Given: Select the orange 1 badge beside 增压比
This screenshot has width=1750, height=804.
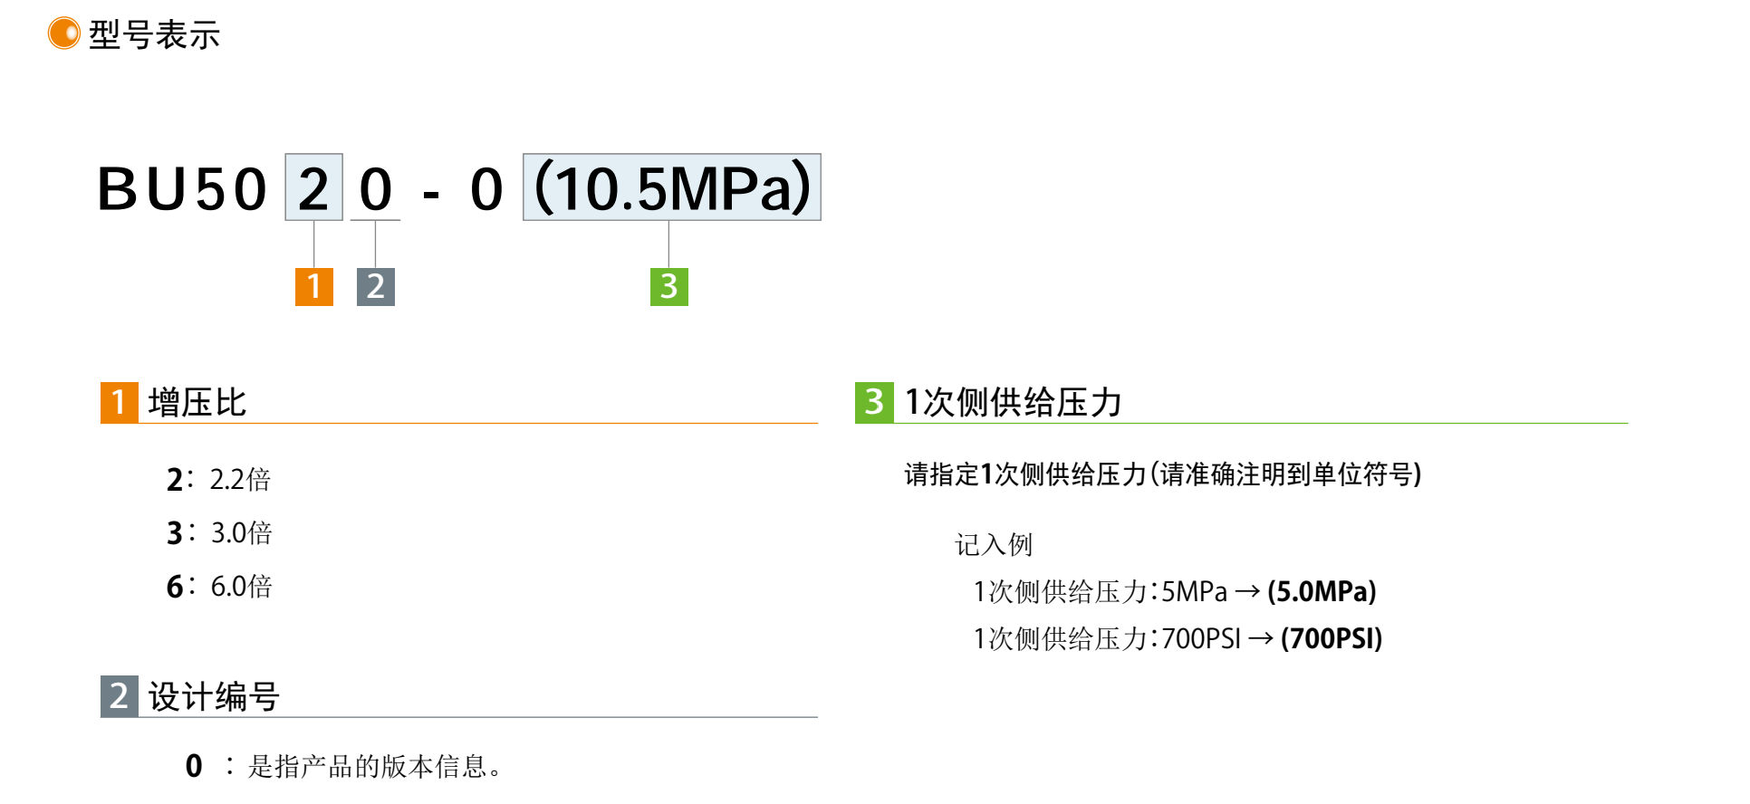Looking at the screenshot, I should (x=119, y=402).
